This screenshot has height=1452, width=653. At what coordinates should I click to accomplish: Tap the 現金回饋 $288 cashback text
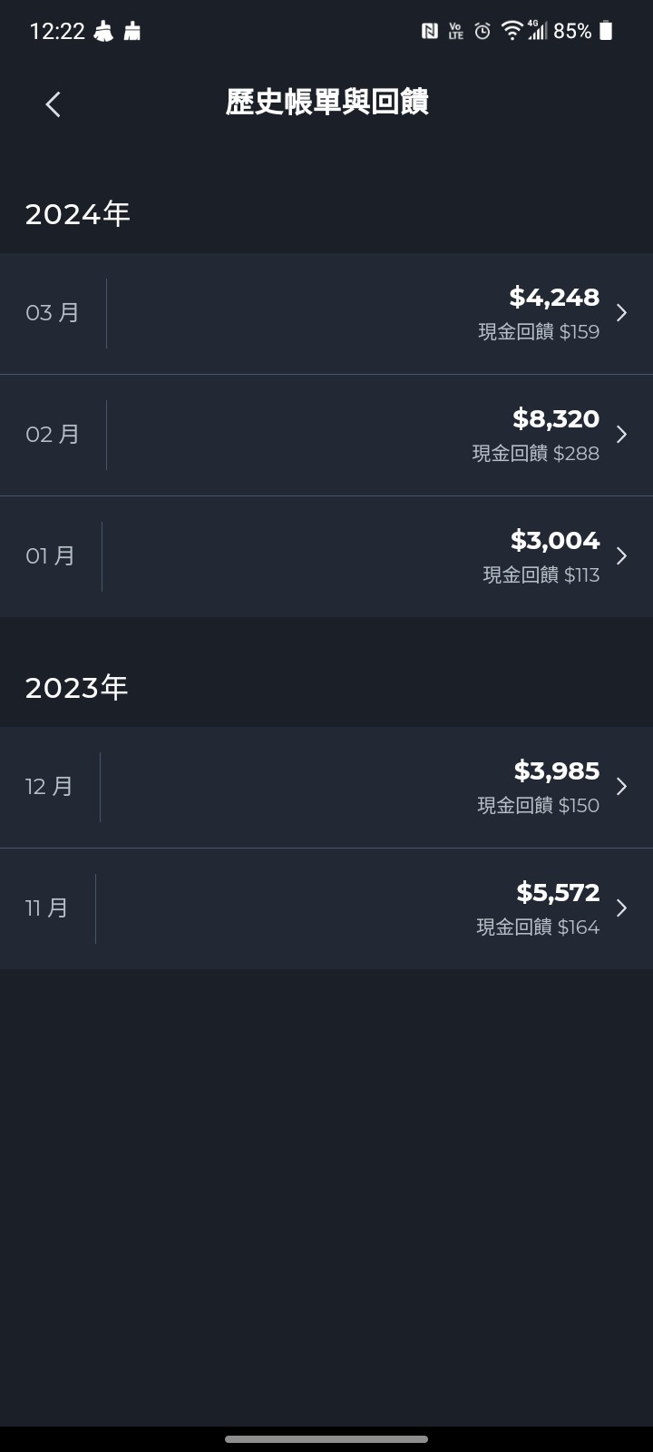coord(536,454)
